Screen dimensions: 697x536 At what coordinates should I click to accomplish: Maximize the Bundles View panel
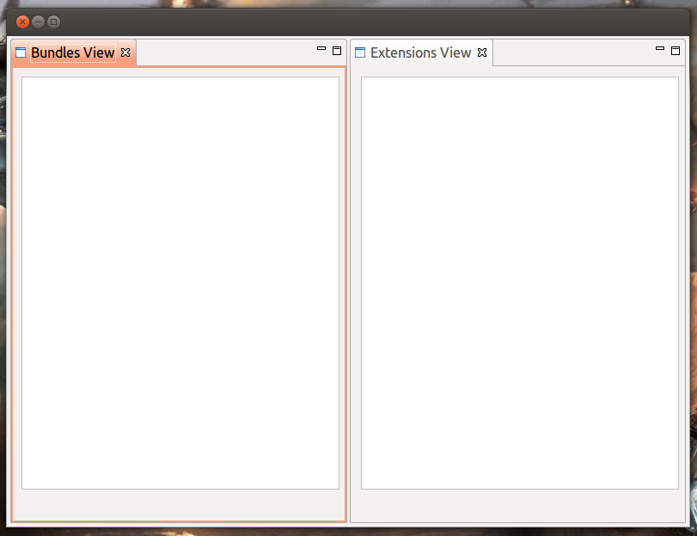(x=337, y=51)
